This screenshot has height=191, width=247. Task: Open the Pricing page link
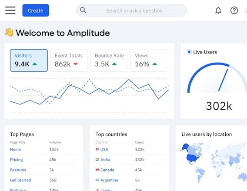click(x=17, y=160)
